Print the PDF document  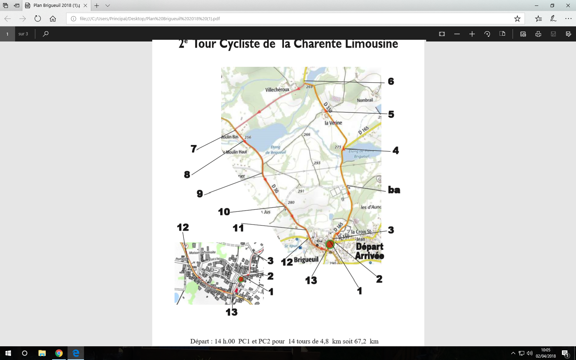(538, 34)
